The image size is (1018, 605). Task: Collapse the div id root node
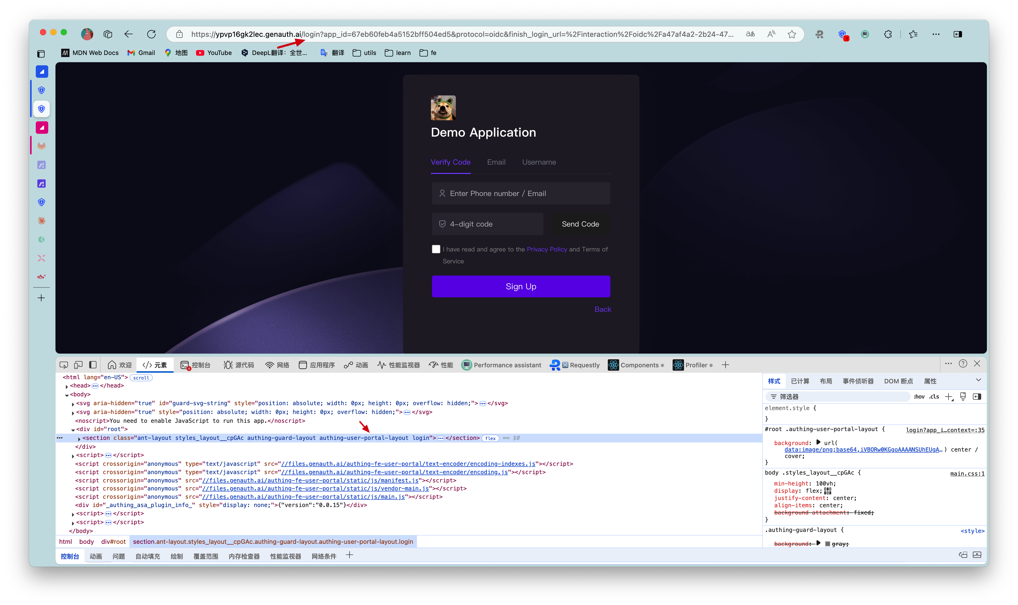[x=73, y=430]
